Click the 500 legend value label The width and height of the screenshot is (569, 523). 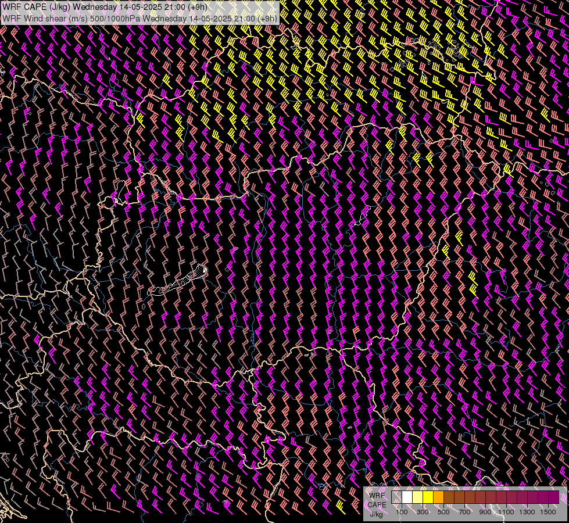(x=443, y=512)
